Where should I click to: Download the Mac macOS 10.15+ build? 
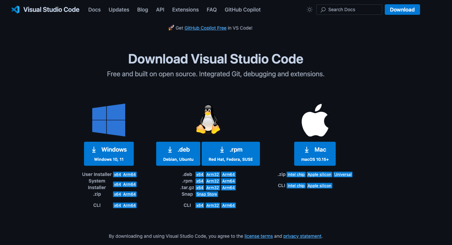[315, 154]
